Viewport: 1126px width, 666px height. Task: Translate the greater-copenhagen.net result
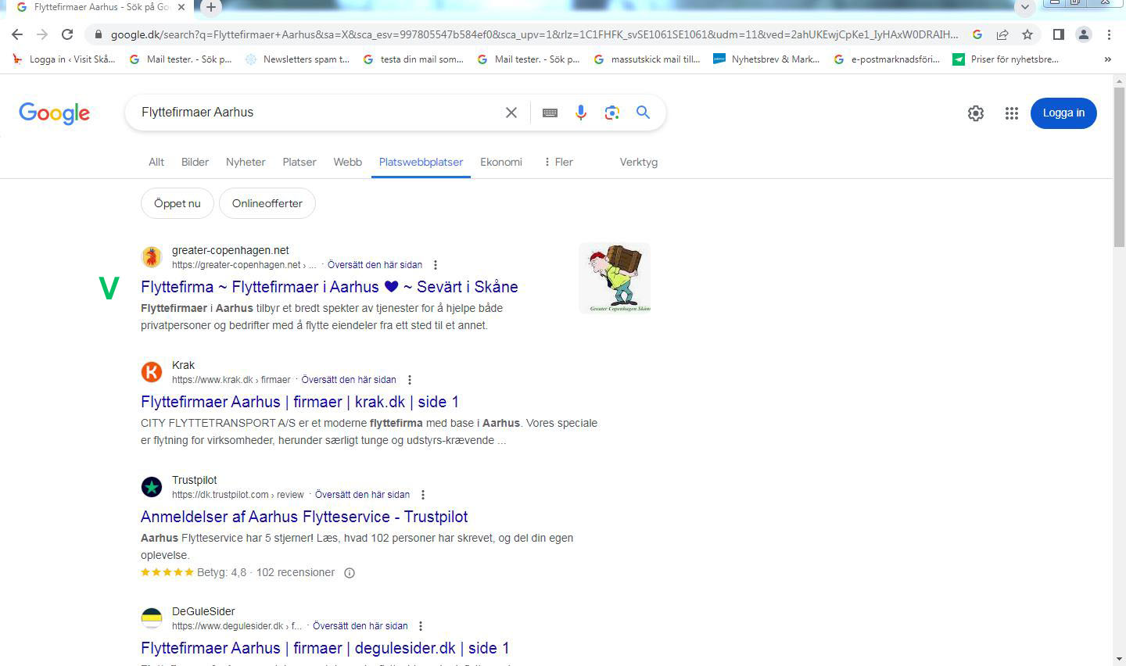pyautogui.click(x=375, y=265)
